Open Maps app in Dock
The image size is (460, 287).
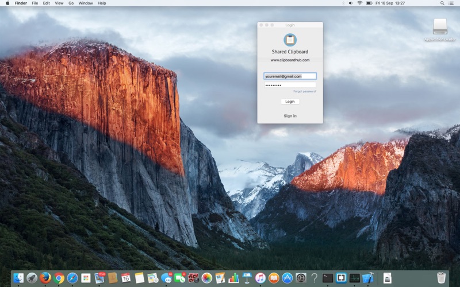pos(153,278)
